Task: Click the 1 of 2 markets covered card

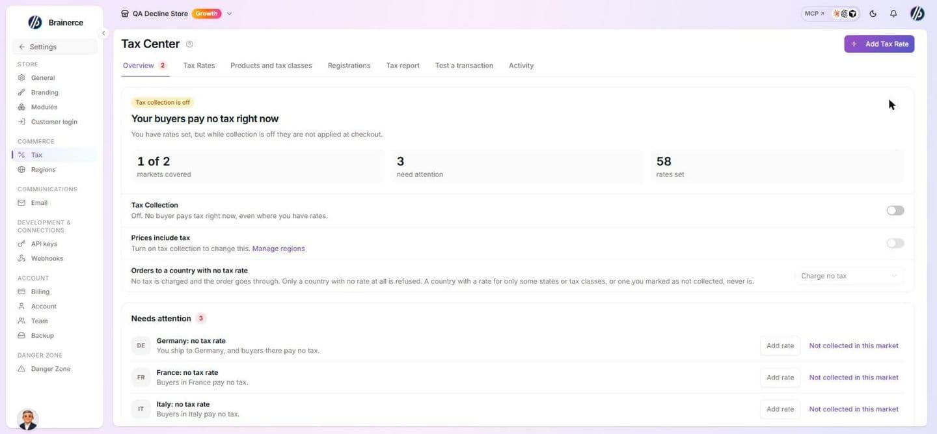Action: (x=258, y=167)
